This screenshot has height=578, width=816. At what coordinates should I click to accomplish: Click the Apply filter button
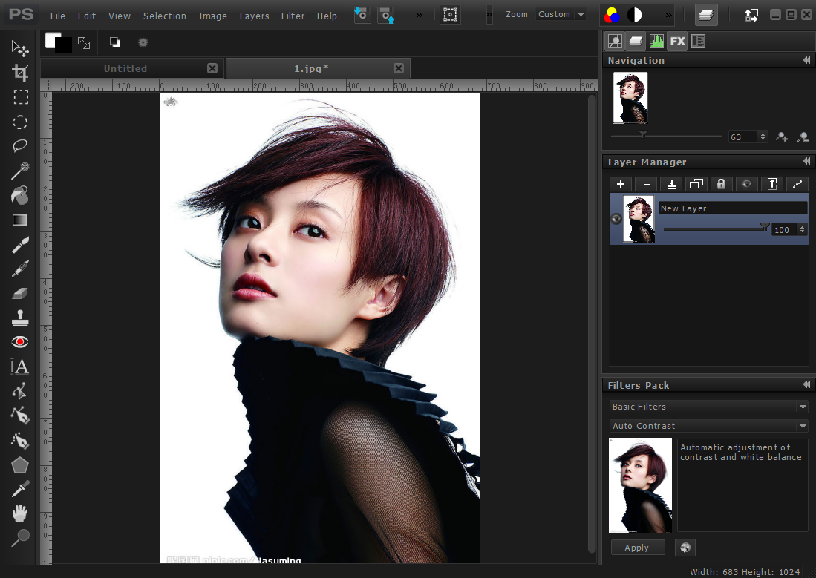[636, 548]
